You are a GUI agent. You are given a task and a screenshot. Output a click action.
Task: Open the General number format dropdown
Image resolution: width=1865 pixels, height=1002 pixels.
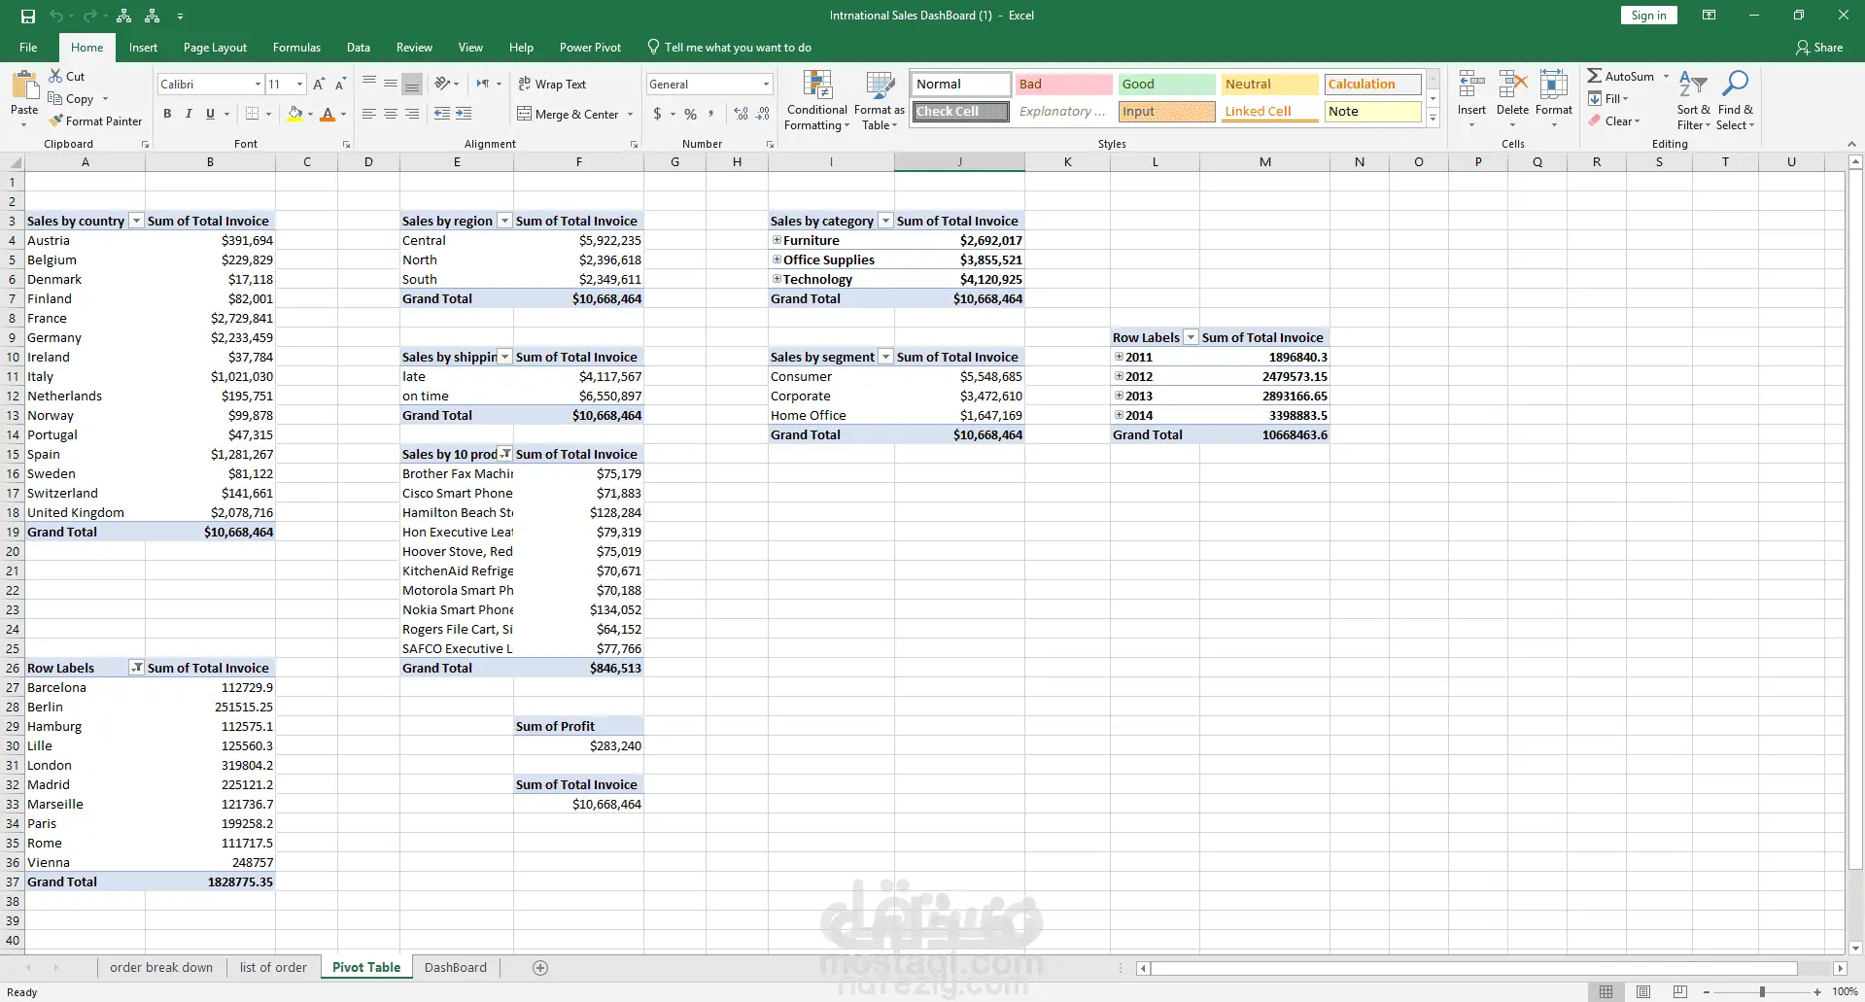click(766, 85)
